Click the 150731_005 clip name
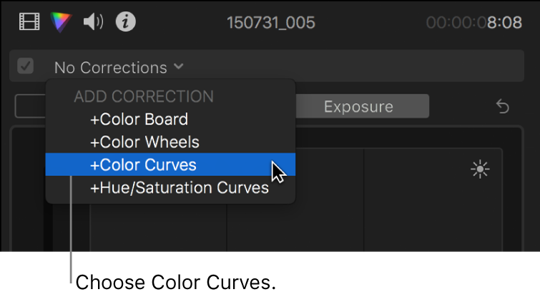This screenshot has width=540, height=297. click(270, 23)
